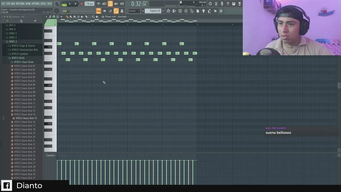Select VTDS3 Charts Kick 22 sample
The image size is (341, 192).
[25, 144]
